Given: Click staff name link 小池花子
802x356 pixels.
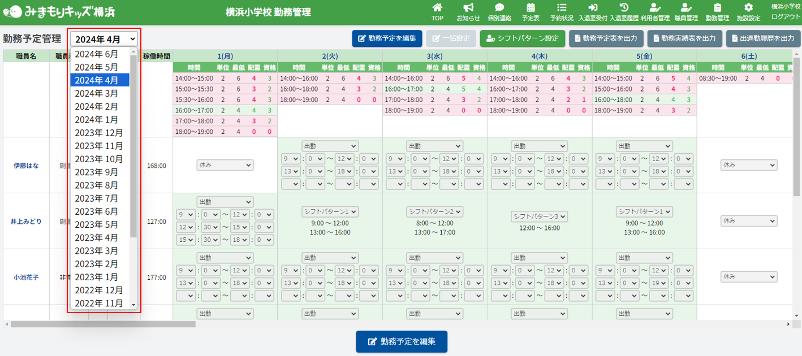Looking at the screenshot, I should click(26, 277).
